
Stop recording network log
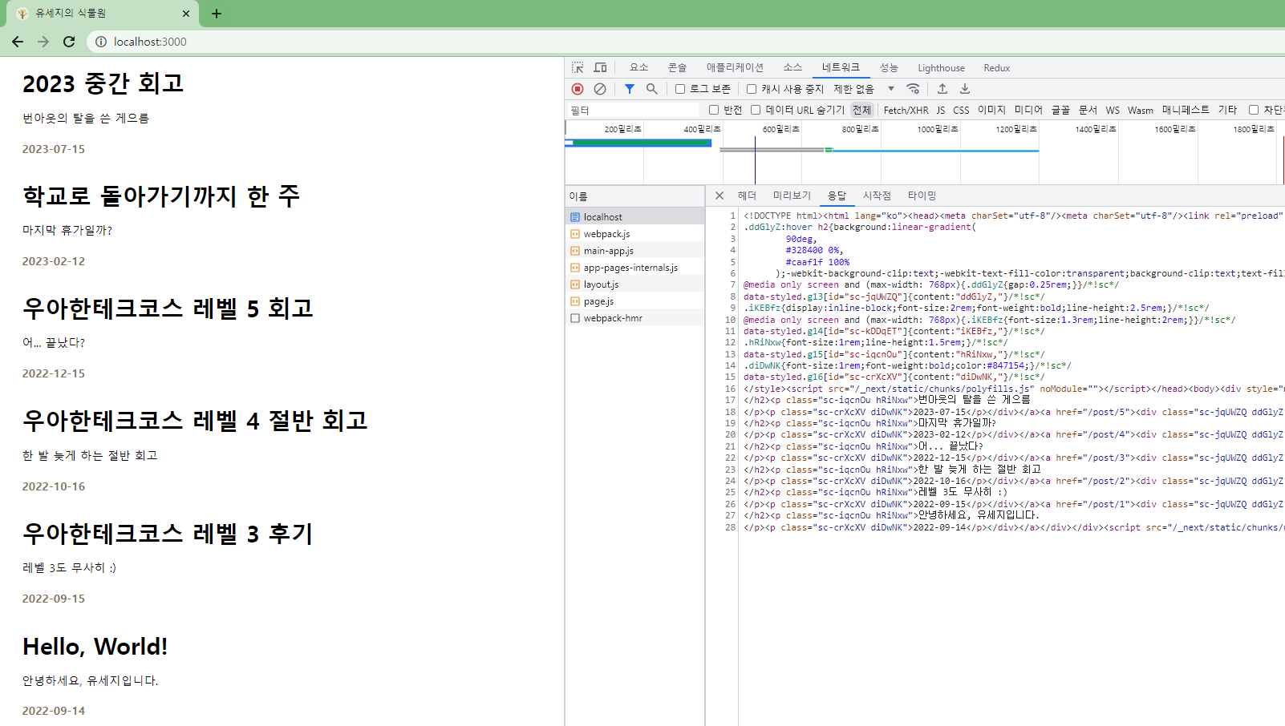[x=578, y=89]
